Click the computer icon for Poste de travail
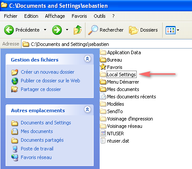Viewport: 192px width, 169px height. point(15,149)
